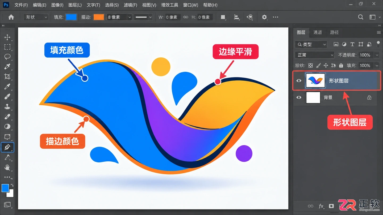Switch to the 通道 tab
This screenshot has width=383, height=215.
[318, 32]
